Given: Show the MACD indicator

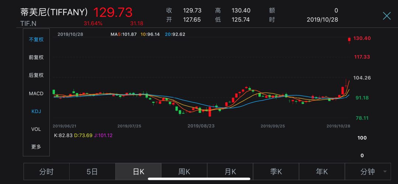Looking at the screenshot, I should click(36, 94).
